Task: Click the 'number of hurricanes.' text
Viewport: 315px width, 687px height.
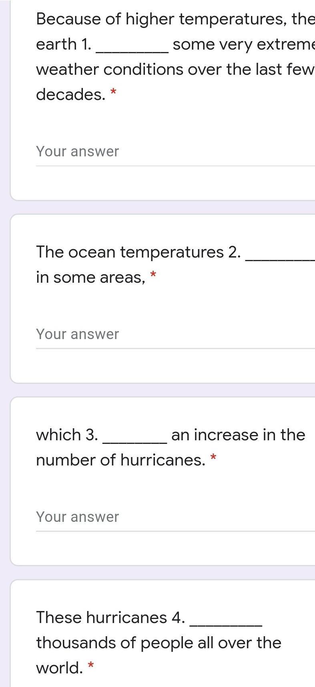Action: coord(121,460)
